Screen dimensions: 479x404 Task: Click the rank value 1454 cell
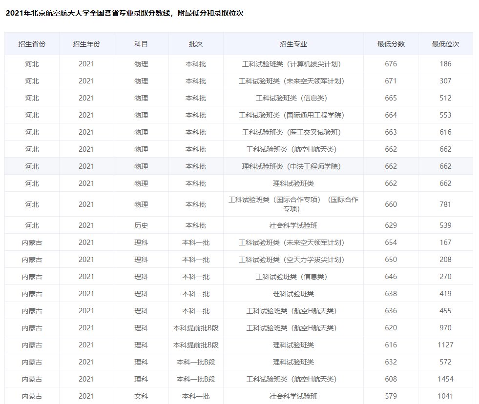point(445,379)
